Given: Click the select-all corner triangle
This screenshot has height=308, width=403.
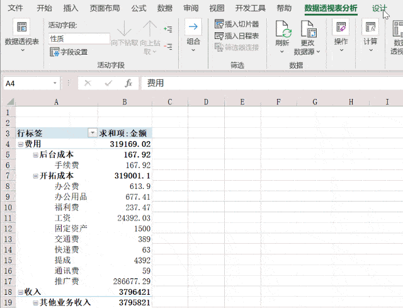Looking at the screenshot, I should coord(10,102).
